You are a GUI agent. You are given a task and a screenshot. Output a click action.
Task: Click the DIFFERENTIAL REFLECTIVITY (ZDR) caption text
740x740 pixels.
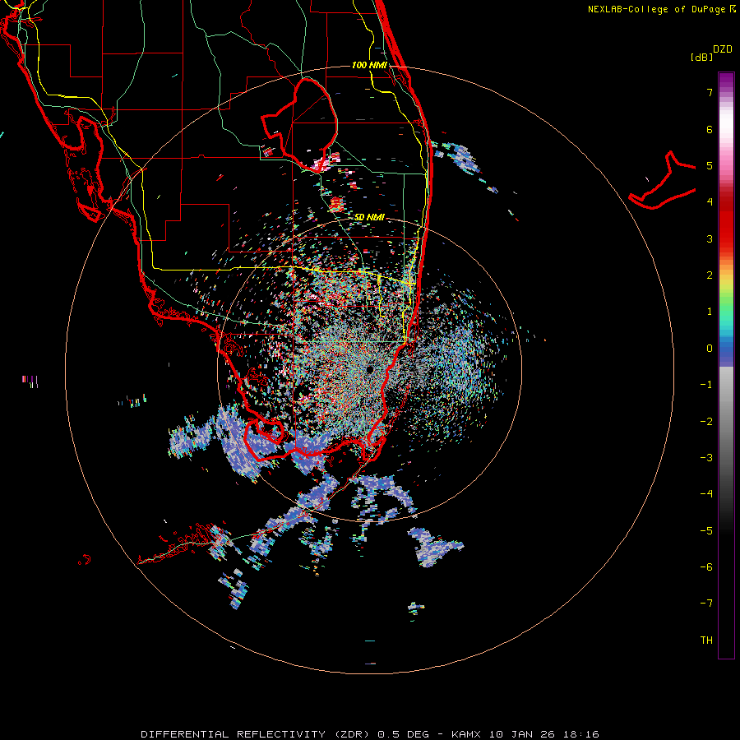click(x=255, y=734)
